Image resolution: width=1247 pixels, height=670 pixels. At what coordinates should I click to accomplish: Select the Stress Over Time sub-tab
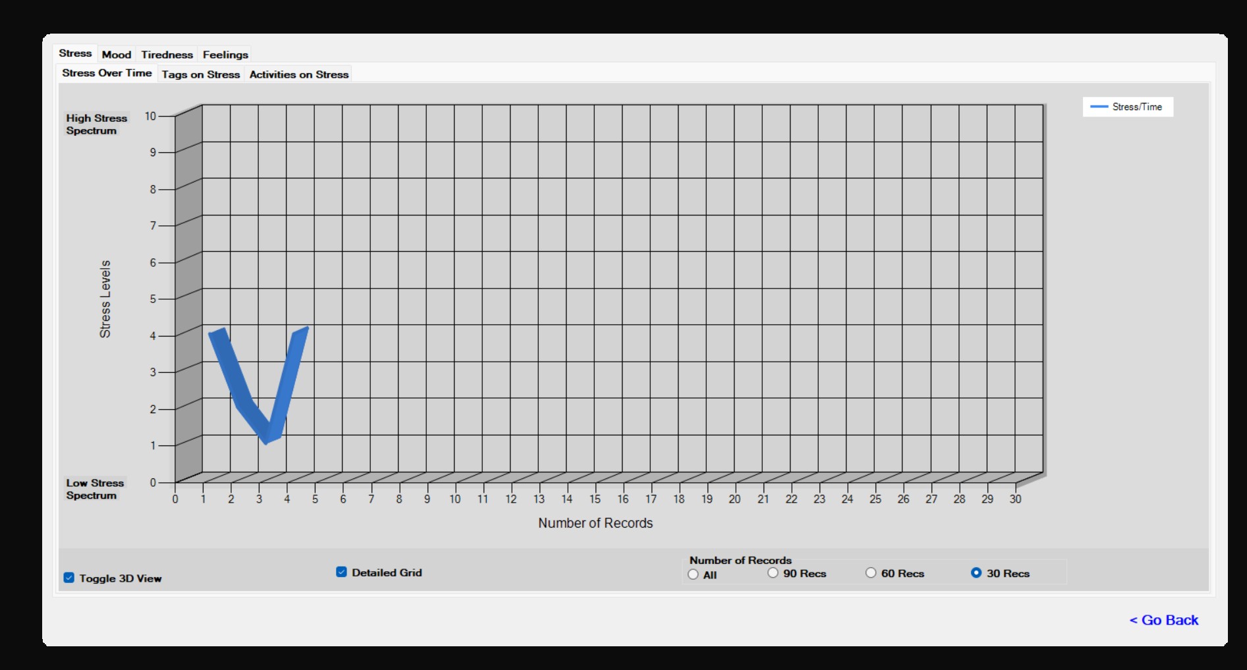tap(107, 73)
